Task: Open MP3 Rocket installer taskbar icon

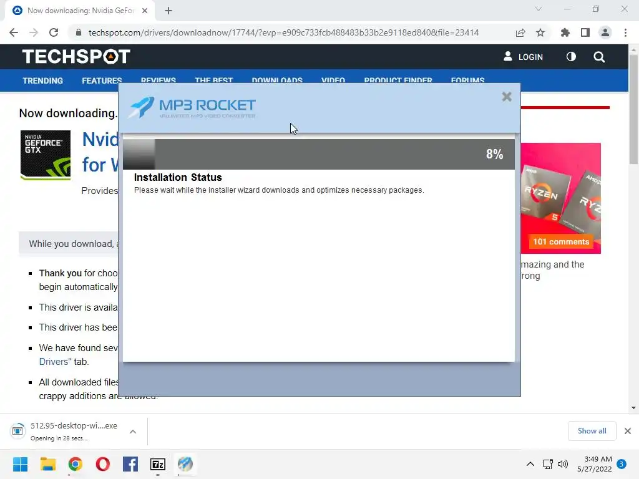Action: pyautogui.click(x=185, y=464)
